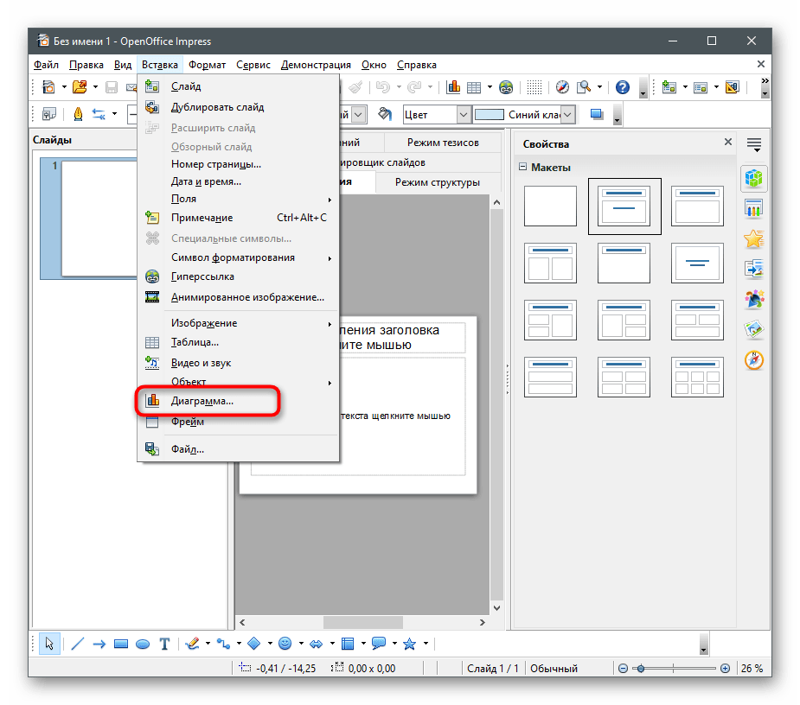Click the zoom in plus button

point(724,669)
